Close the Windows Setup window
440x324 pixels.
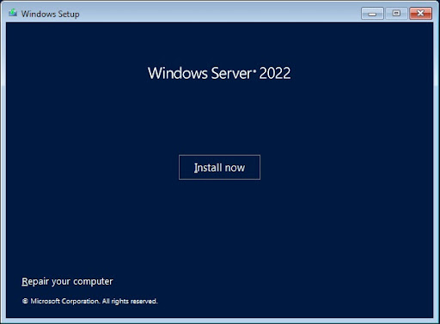(420, 14)
